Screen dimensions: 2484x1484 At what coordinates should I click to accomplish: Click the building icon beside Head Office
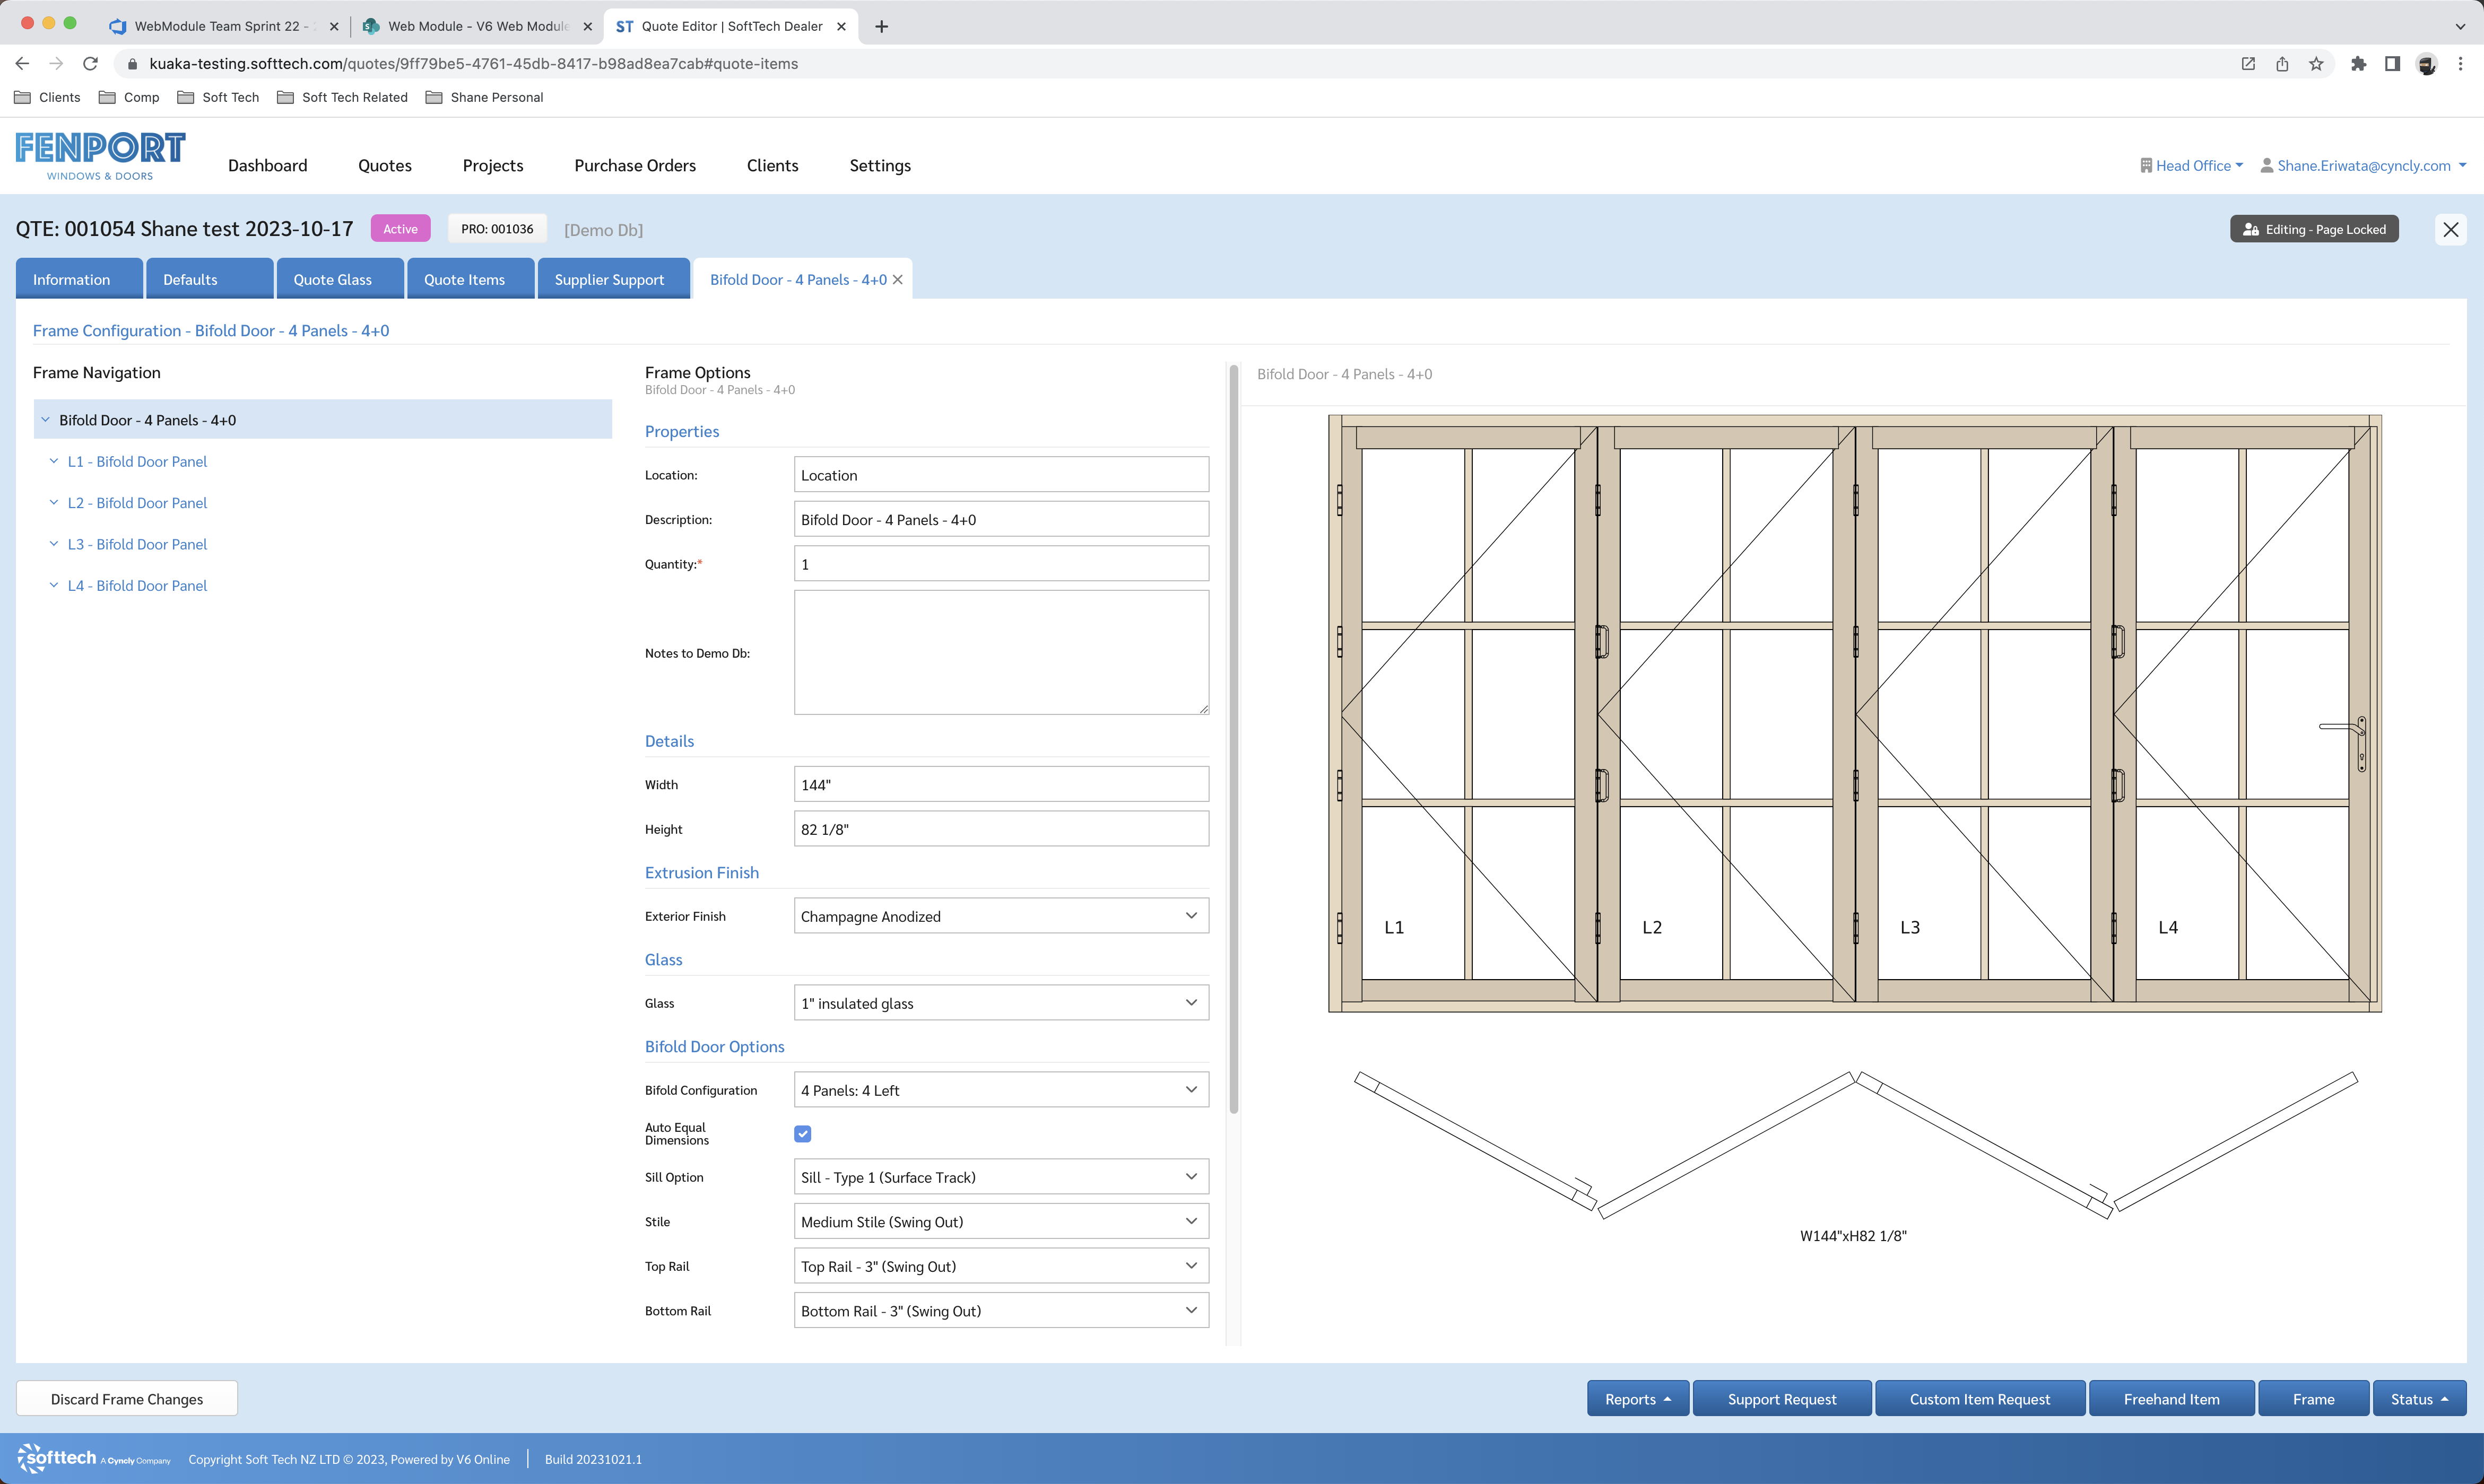coord(2146,165)
